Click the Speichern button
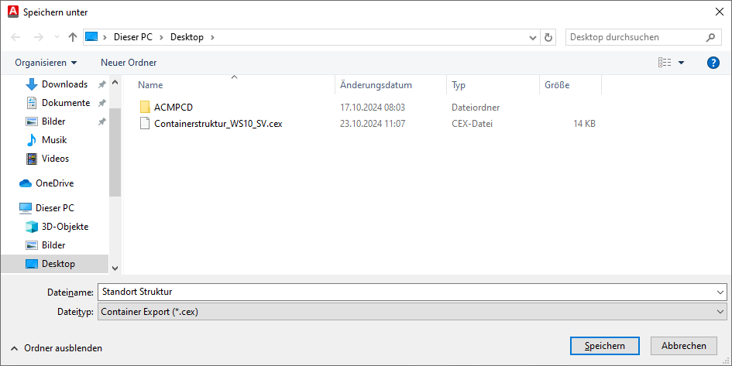This screenshot has height=366, width=732. click(604, 346)
